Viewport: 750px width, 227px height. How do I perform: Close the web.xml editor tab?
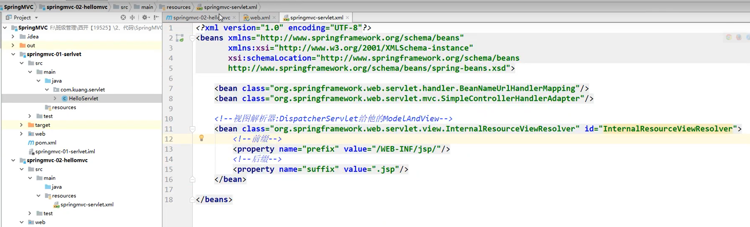pyautogui.click(x=274, y=18)
